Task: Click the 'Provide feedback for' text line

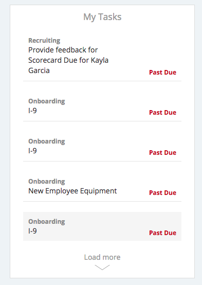Action: pyautogui.click(x=63, y=50)
